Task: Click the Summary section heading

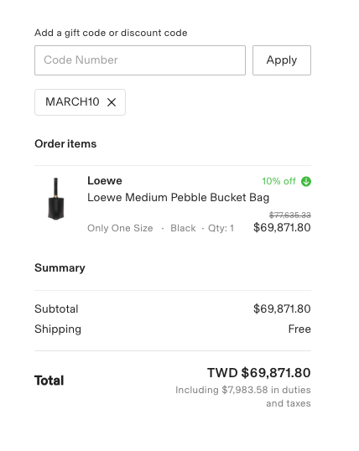Action: click(60, 267)
